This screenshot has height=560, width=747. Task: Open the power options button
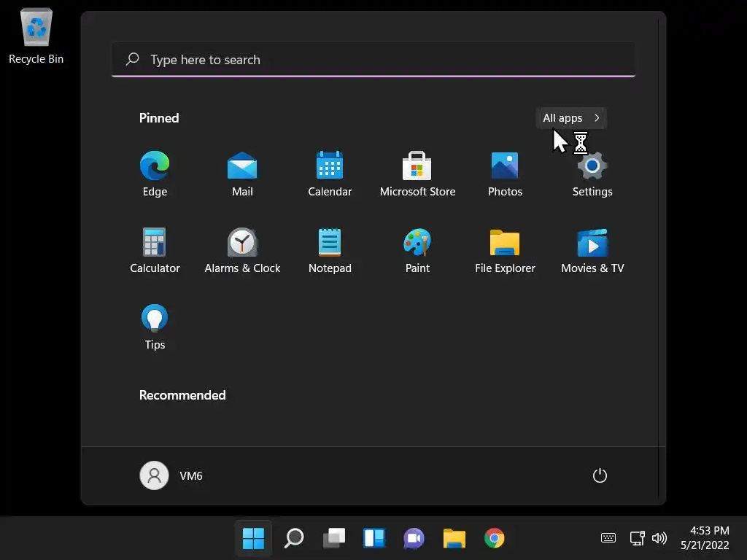click(x=600, y=475)
